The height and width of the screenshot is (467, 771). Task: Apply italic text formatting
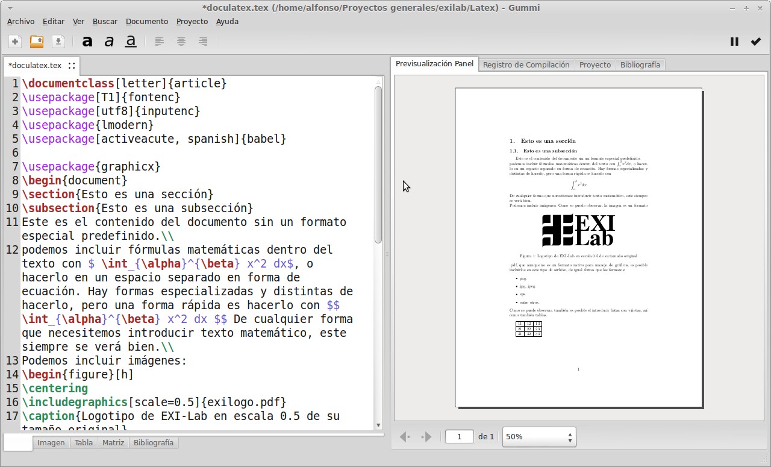point(109,42)
